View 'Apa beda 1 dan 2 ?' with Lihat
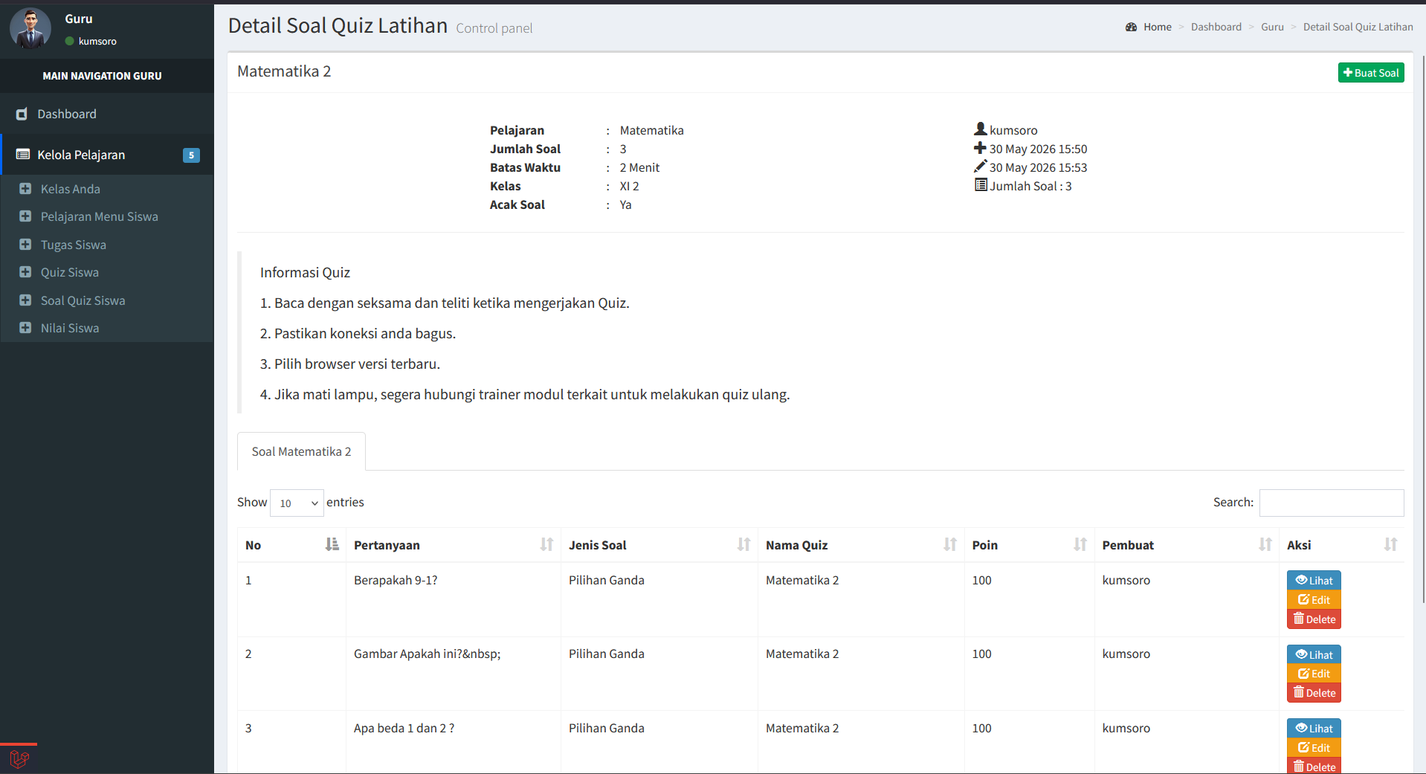The height and width of the screenshot is (774, 1426). (x=1314, y=729)
